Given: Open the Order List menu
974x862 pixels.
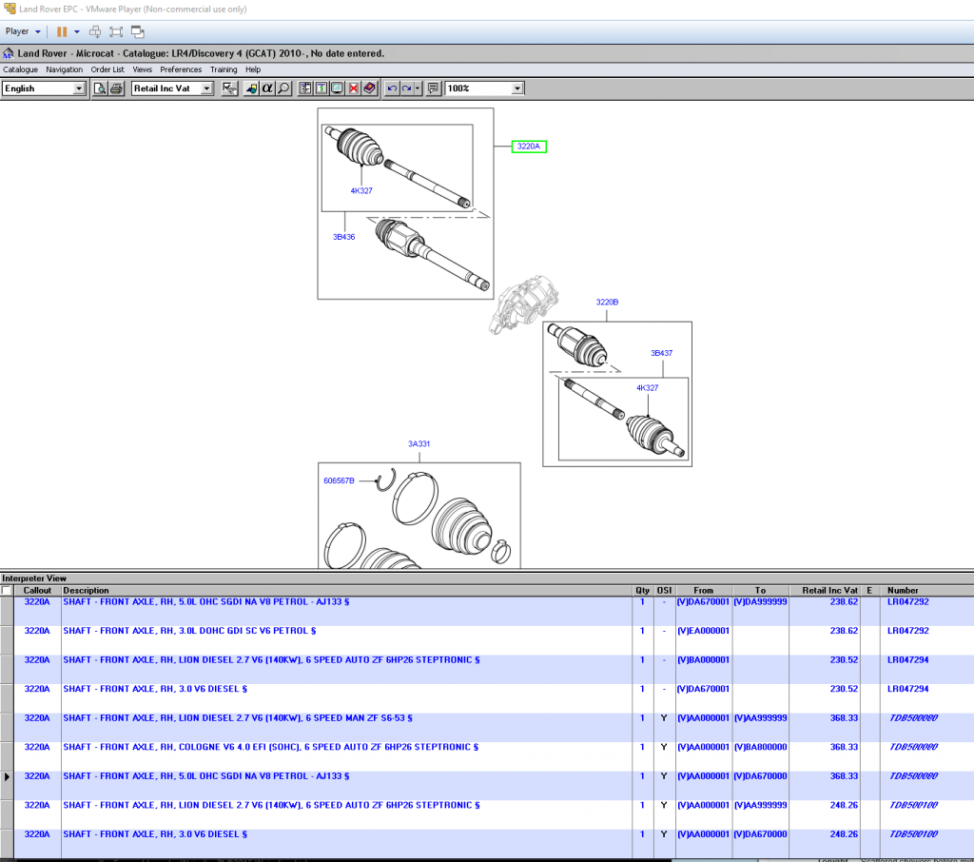Looking at the screenshot, I should click(107, 69).
